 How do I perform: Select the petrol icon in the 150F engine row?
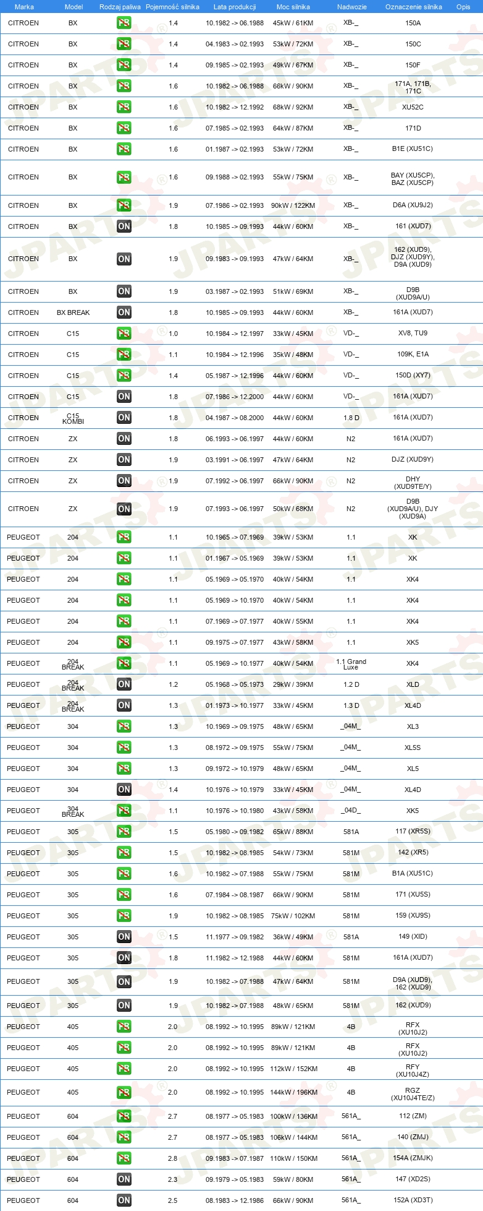click(x=124, y=65)
